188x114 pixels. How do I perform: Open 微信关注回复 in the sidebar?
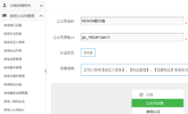tap(13, 34)
